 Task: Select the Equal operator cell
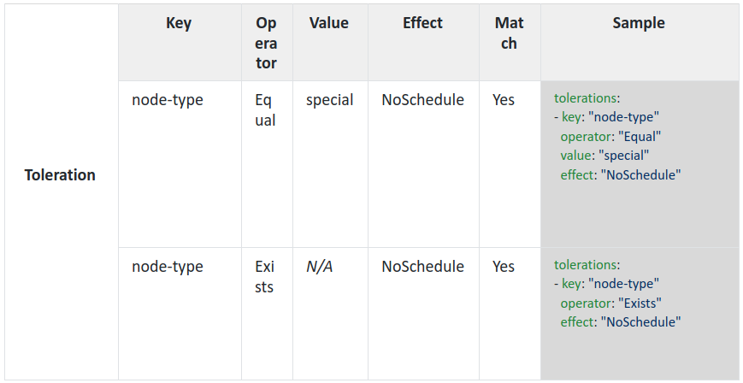pyautogui.click(x=265, y=110)
